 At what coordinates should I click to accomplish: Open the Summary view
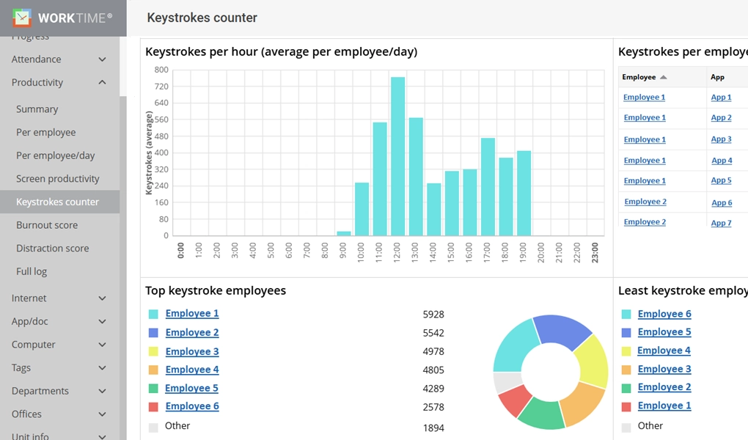click(x=37, y=109)
